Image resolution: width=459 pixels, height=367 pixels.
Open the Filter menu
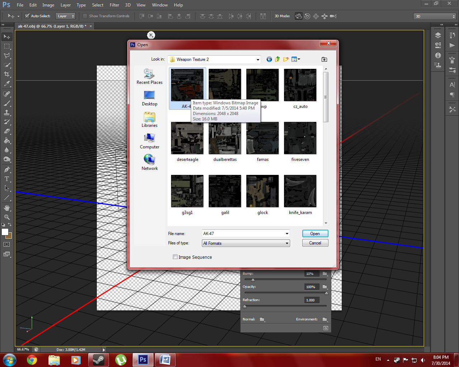tap(114, 5)
